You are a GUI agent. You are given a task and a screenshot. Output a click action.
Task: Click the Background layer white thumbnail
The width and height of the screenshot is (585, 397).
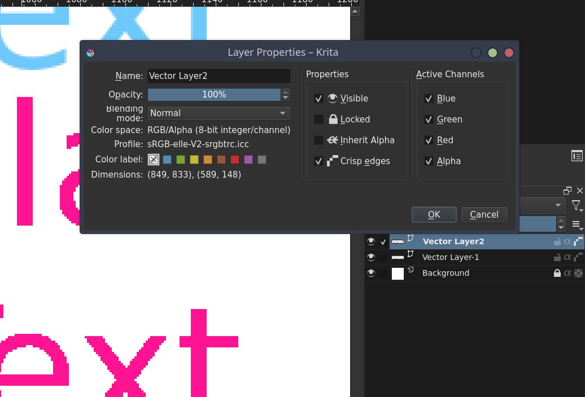(x=398, y=274)
